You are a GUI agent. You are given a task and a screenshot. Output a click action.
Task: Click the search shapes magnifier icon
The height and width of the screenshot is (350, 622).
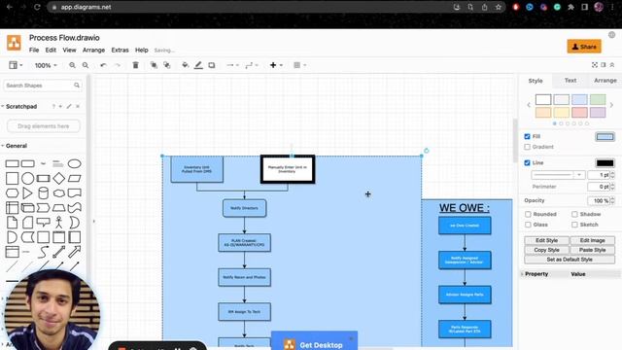[77, 86]
